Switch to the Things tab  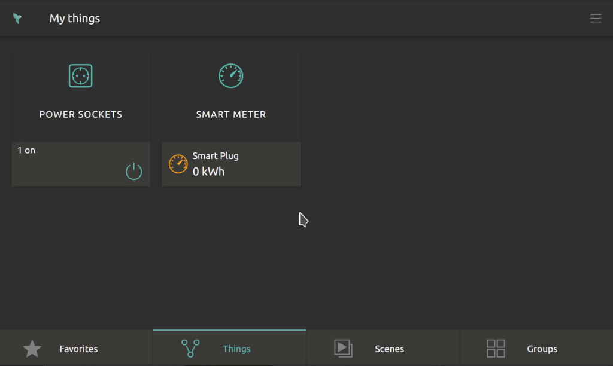(229, 348)
